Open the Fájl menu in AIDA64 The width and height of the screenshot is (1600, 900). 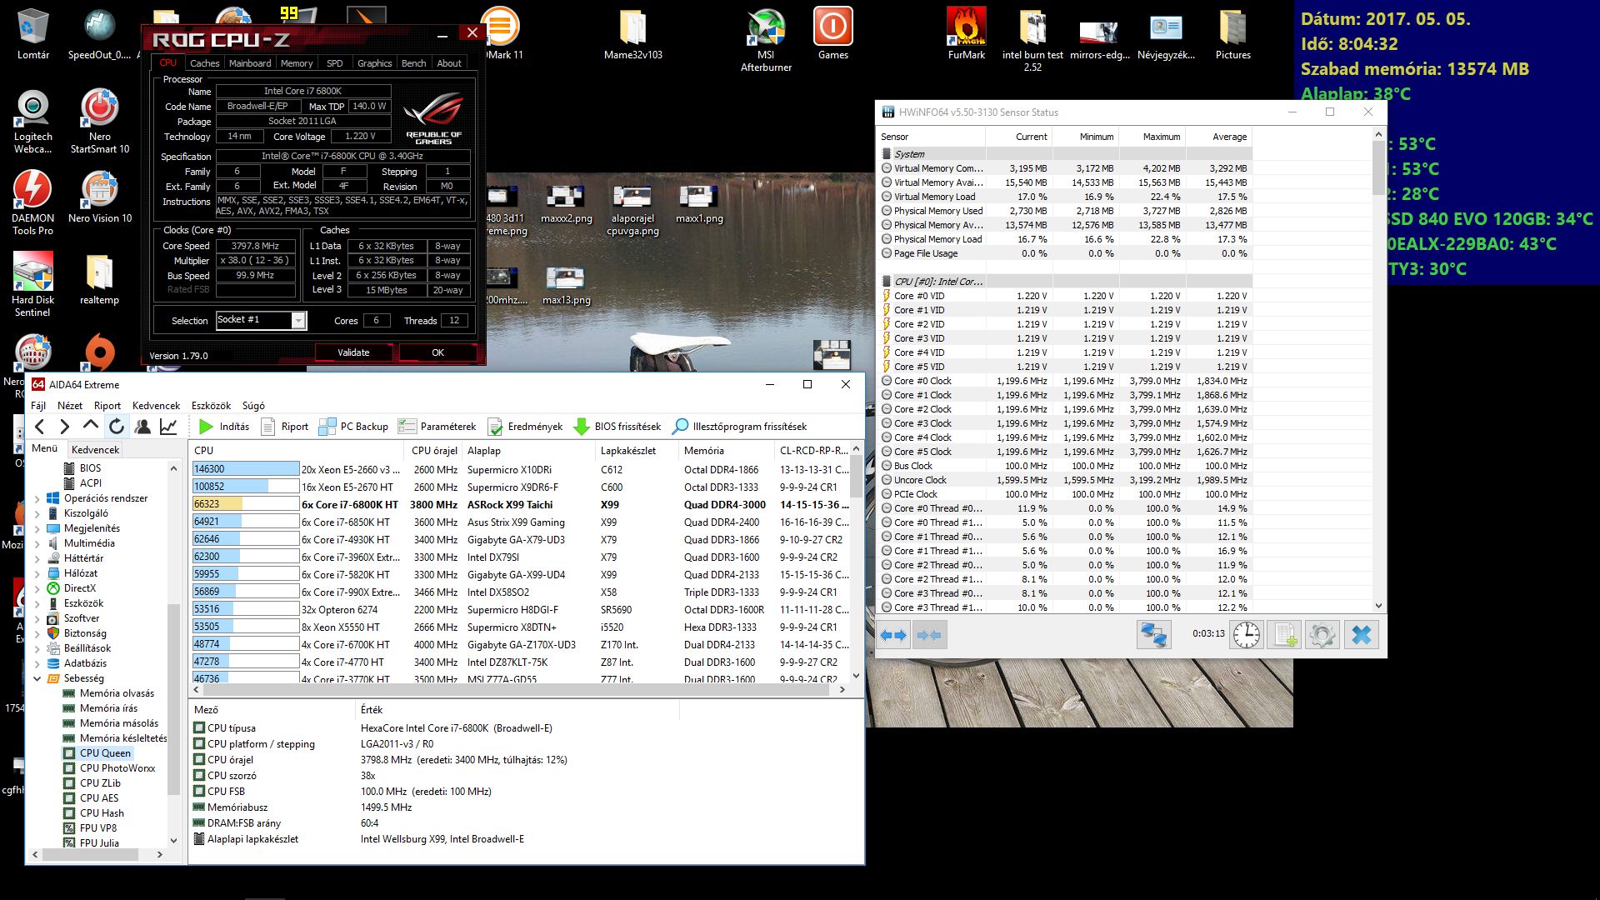coord(38,406)
